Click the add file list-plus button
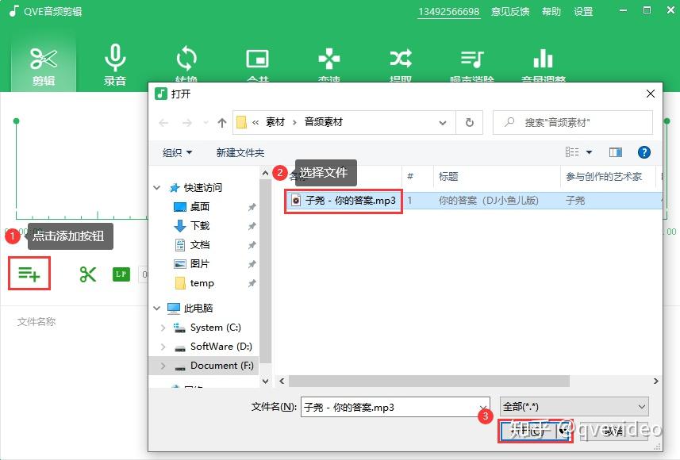 29,274
